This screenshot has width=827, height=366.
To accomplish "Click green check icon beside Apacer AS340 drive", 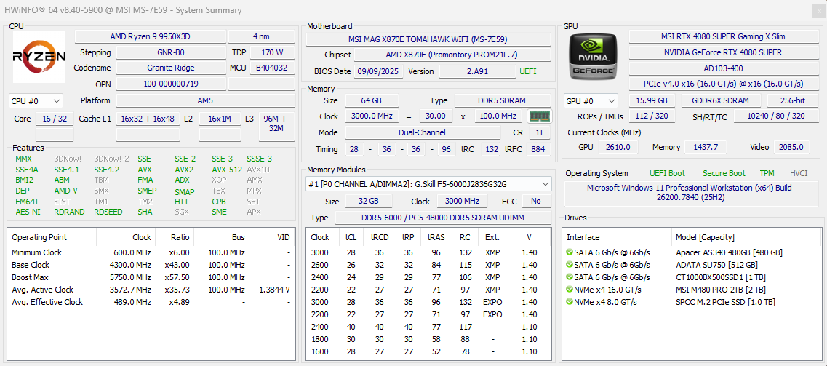I will click(569, 252).
